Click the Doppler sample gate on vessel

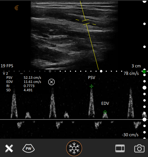86,22
